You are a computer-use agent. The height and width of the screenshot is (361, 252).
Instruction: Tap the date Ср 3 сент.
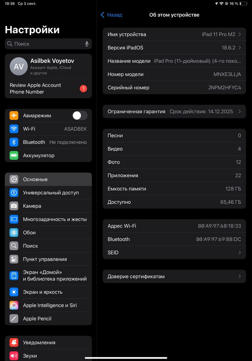pyautogui.click(x=27, y=4)
